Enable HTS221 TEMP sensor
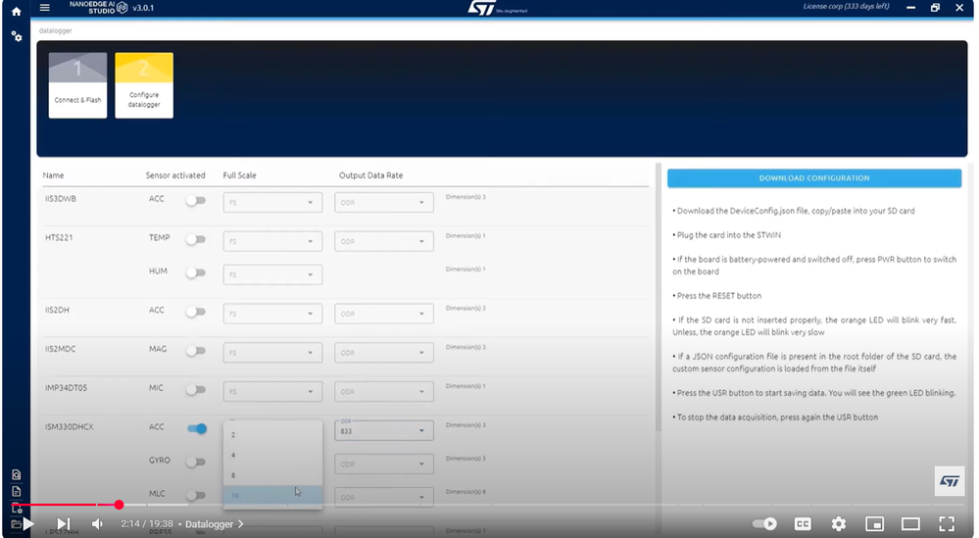Image resolution: width=979 pixels, height=538 pixels. point(196,240)
